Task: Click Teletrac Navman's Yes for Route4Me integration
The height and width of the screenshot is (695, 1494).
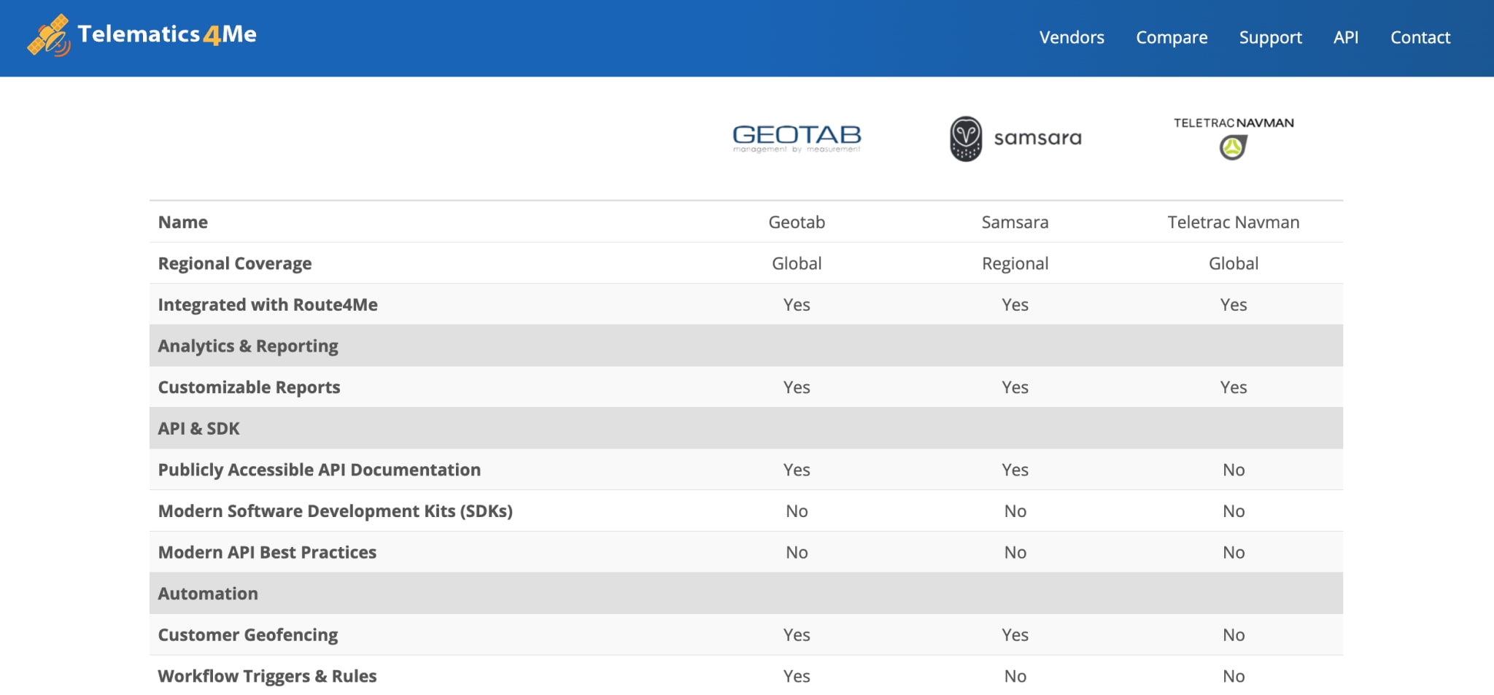Action: (1234, 304)
